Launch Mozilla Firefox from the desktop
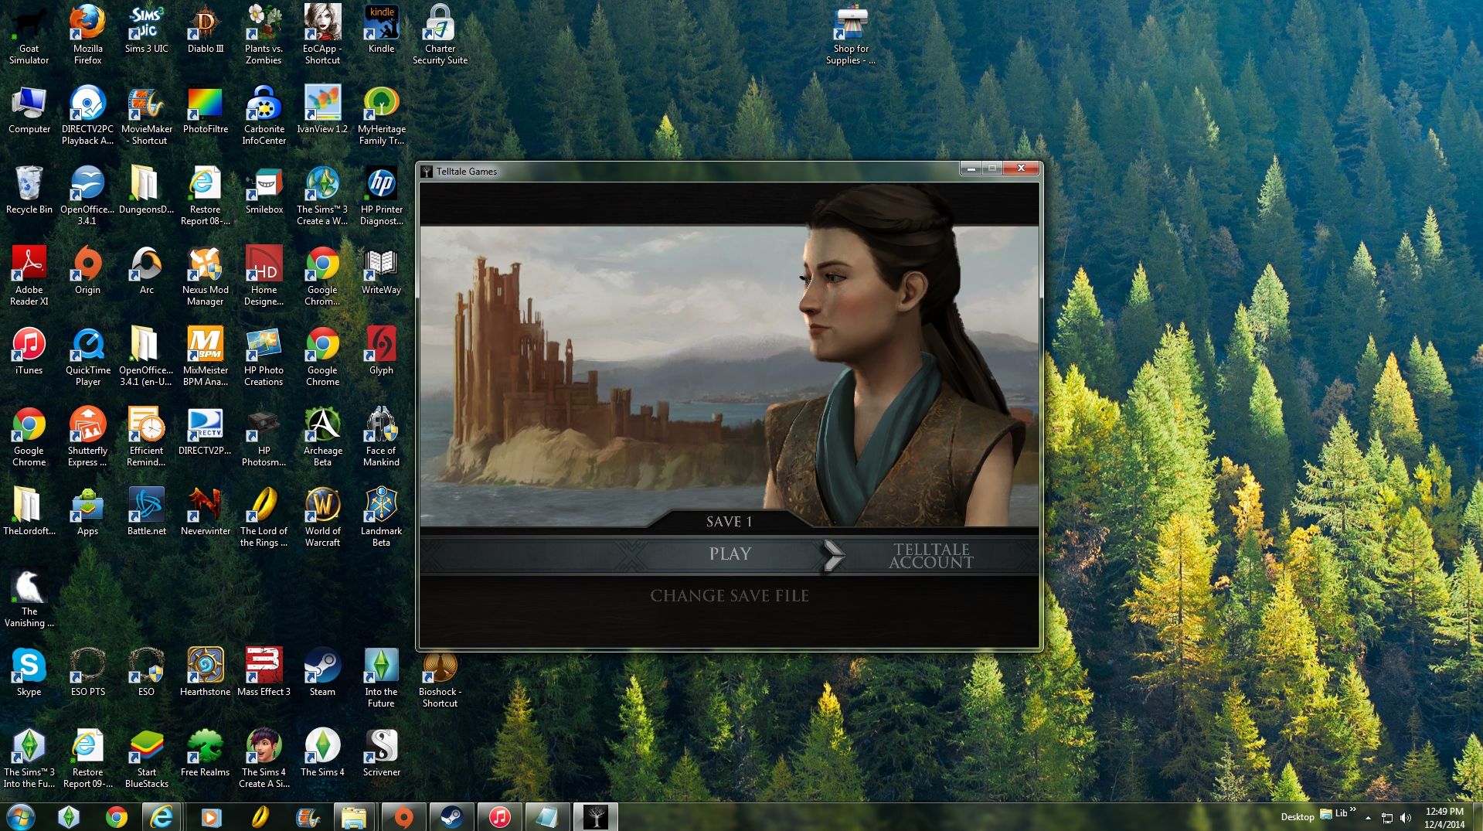 [88, 35]
